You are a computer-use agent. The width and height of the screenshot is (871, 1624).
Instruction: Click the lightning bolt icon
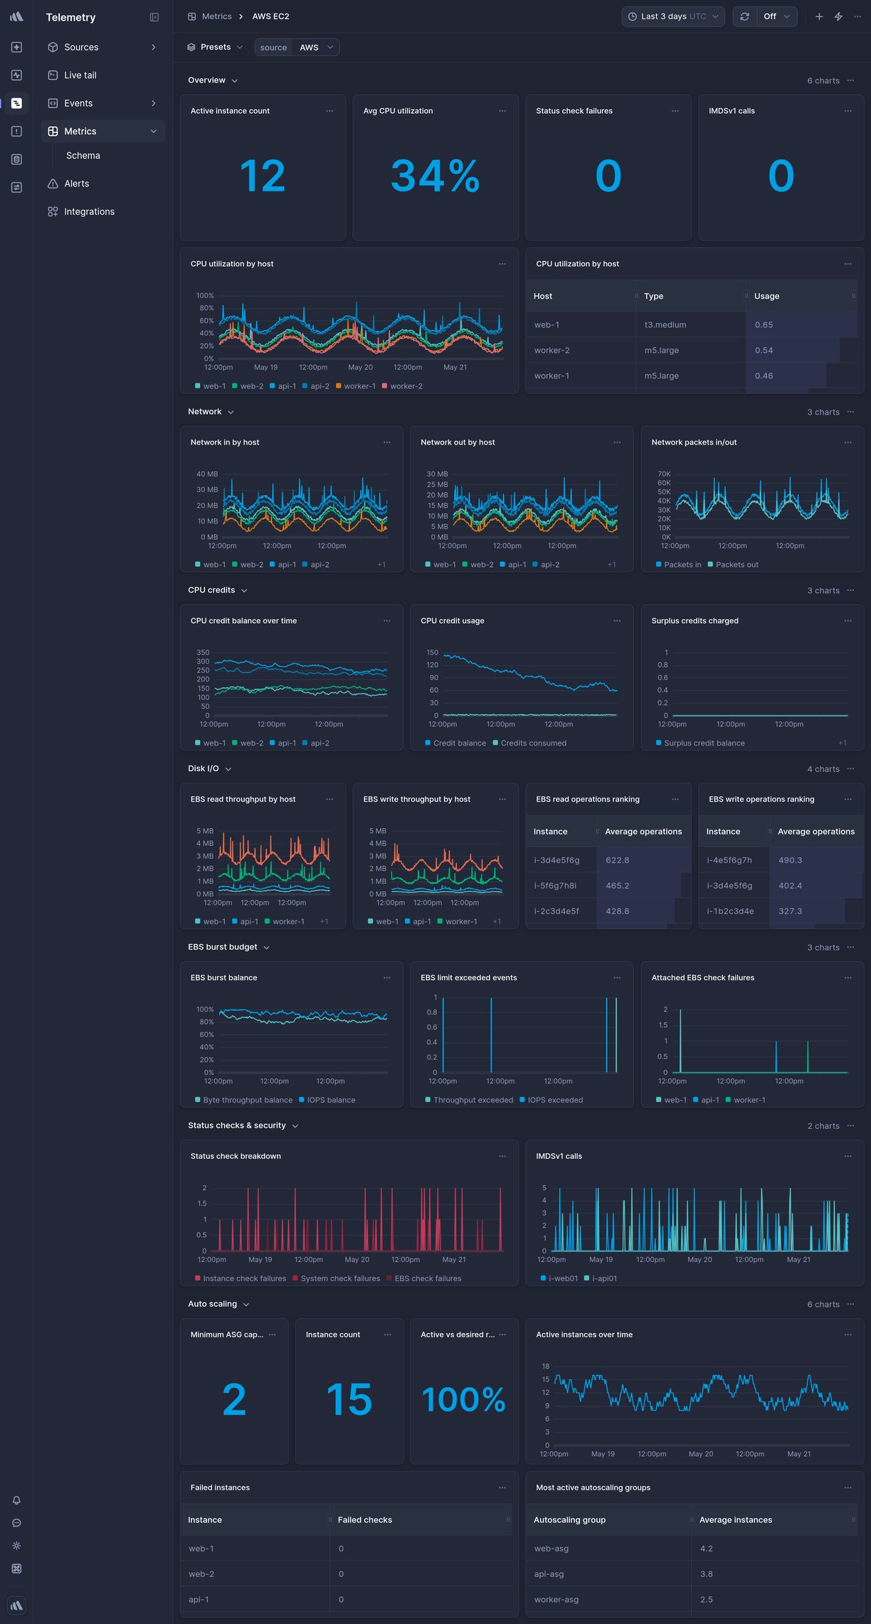838,16
